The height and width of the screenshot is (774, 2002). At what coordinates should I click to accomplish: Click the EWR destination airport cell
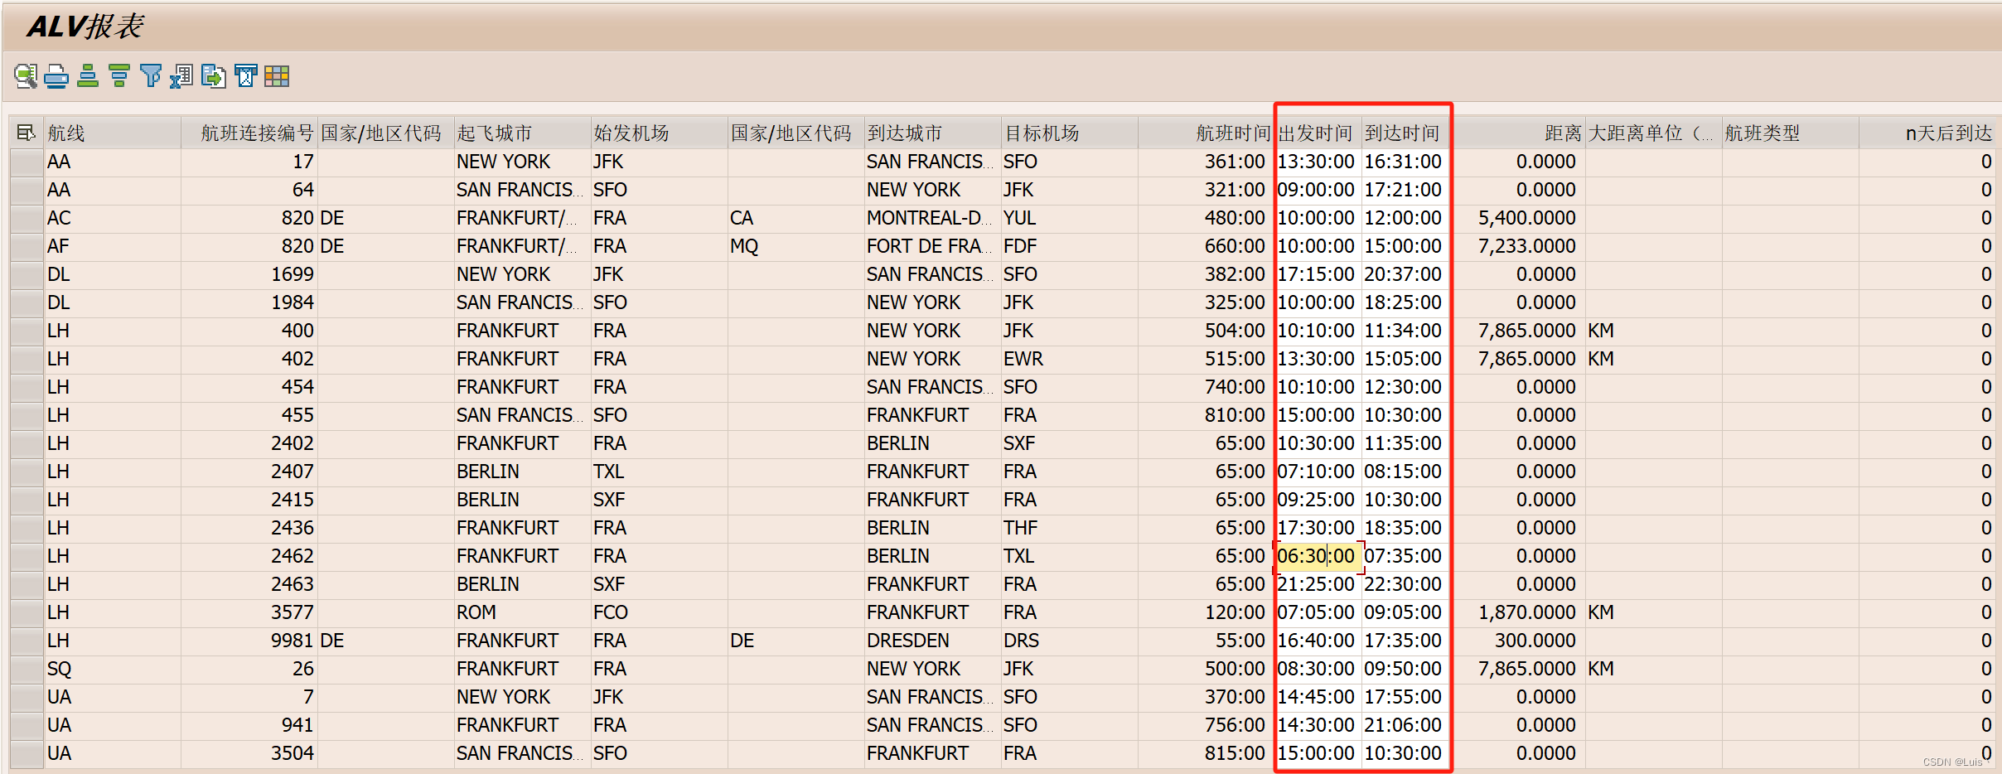pyautogui.click(x=1069, y=359)
